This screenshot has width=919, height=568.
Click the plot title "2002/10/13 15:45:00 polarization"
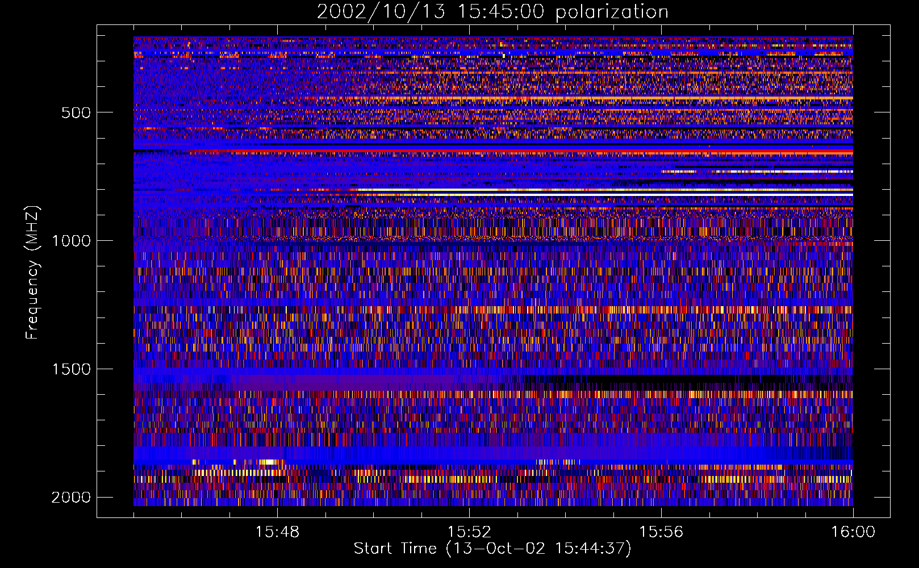tap(492, 12)
